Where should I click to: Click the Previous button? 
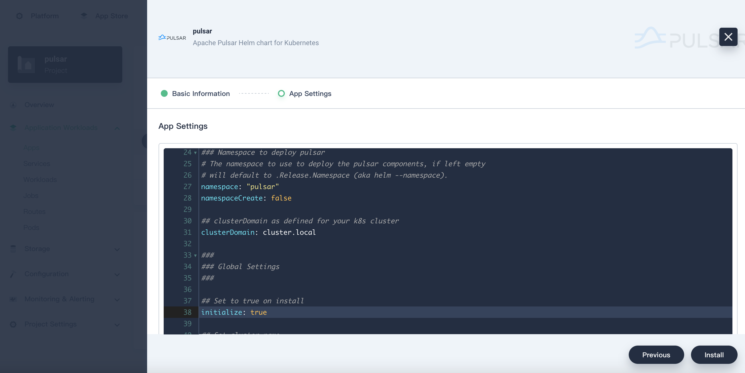tap(656, 354)
